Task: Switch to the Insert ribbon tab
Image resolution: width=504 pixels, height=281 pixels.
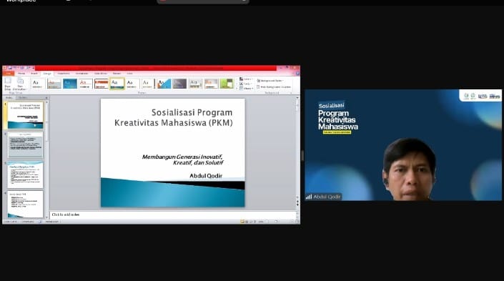Action: (x=34, y=74)
